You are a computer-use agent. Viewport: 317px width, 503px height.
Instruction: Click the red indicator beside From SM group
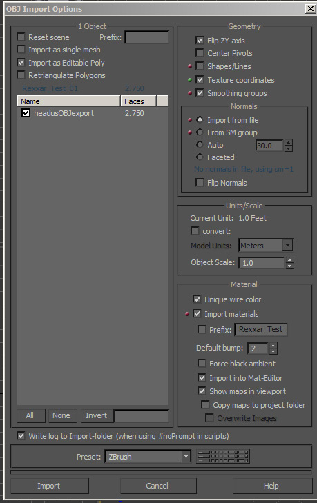190,132
